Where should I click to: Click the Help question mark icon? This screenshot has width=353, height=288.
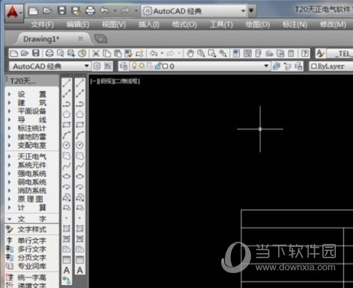coord(305,53)
